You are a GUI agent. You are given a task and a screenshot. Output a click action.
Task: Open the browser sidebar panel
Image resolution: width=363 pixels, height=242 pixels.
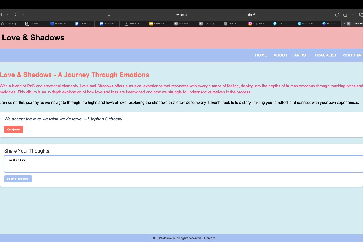(x=2, y=15)
